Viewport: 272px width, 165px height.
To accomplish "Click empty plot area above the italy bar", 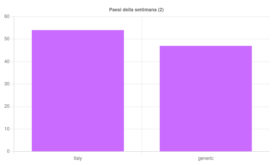I will click(78, 23).
